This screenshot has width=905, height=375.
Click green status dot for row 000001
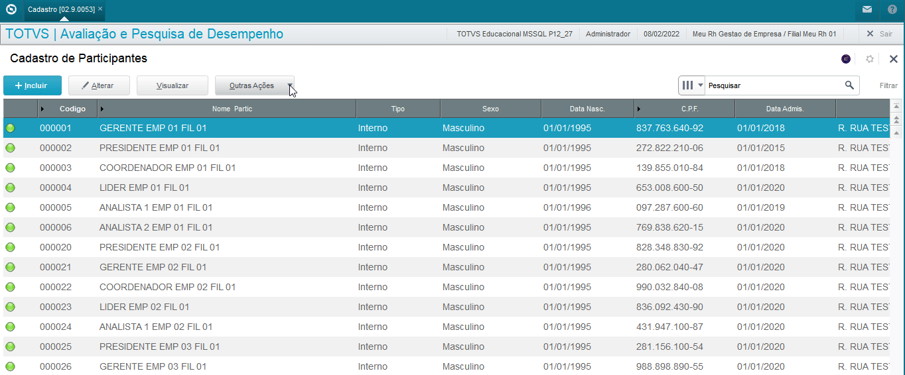tap(10, 128)
